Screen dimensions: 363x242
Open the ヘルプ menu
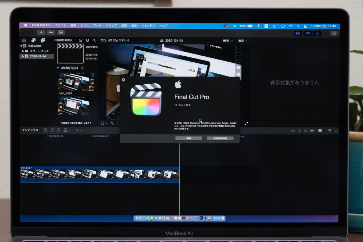(164, 26)
